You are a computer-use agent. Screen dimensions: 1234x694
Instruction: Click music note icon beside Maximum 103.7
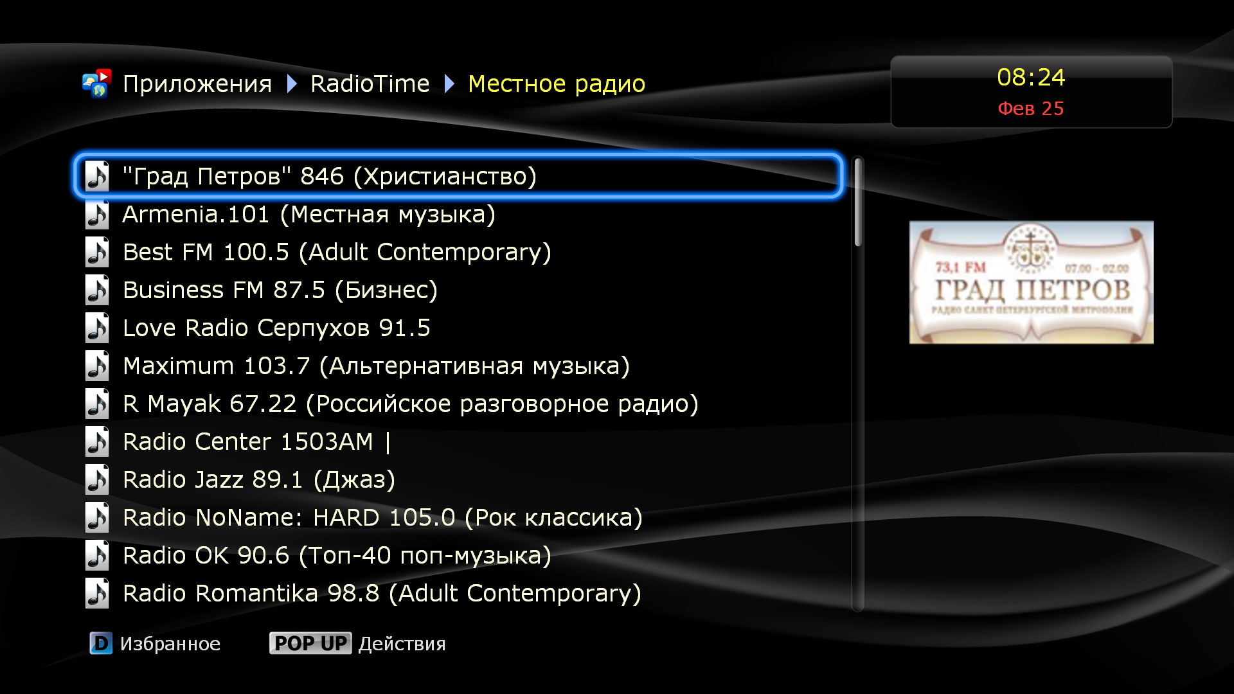[97, 366]
